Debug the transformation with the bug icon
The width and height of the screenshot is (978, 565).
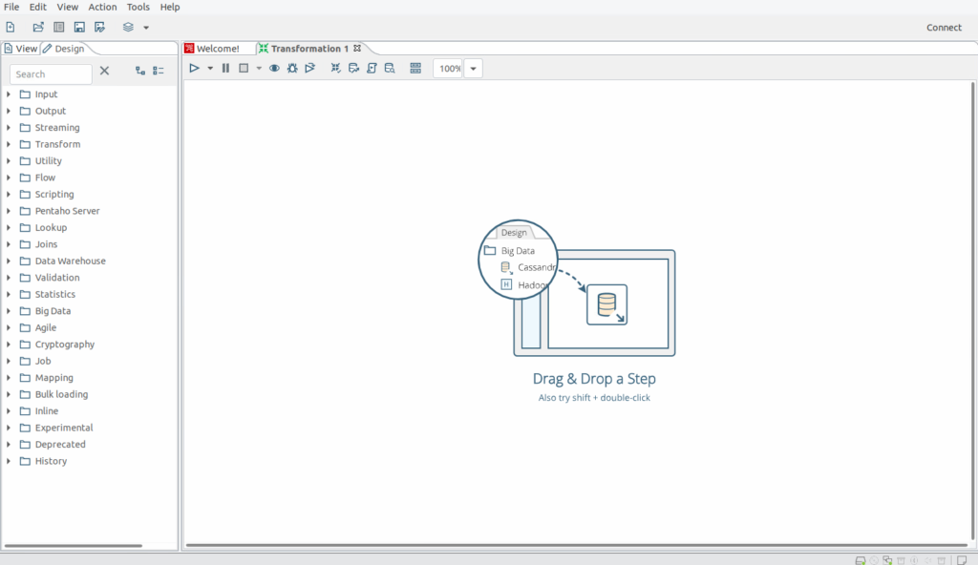pos(292,68)
